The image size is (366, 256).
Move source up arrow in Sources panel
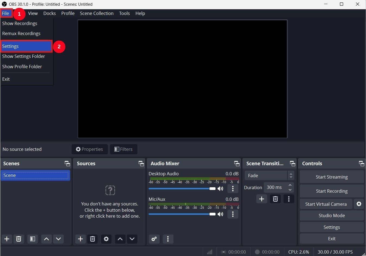(x=120, y=239)
